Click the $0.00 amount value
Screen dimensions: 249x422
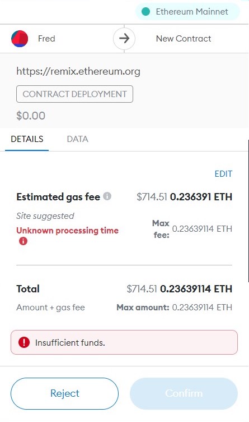[31, 116]
